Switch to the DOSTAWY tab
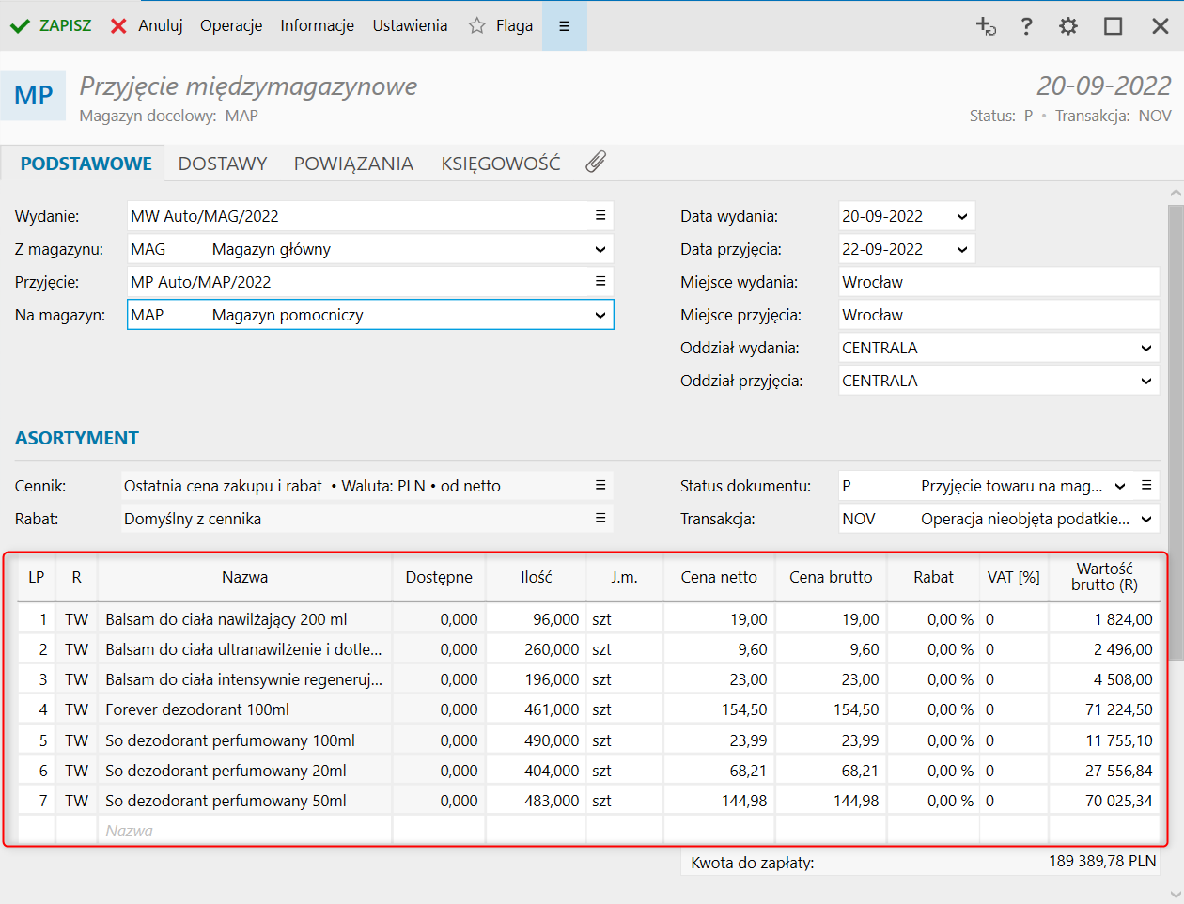This screenshot has width=1184, height=904. 223,164
